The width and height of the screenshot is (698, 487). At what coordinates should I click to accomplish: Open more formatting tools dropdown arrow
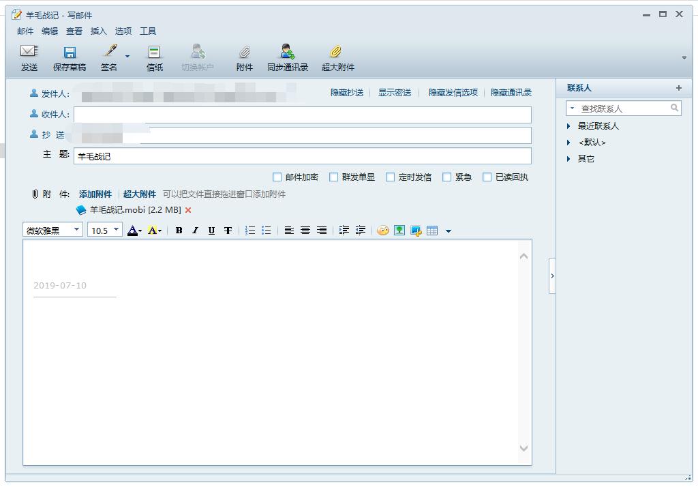point(449,231)
